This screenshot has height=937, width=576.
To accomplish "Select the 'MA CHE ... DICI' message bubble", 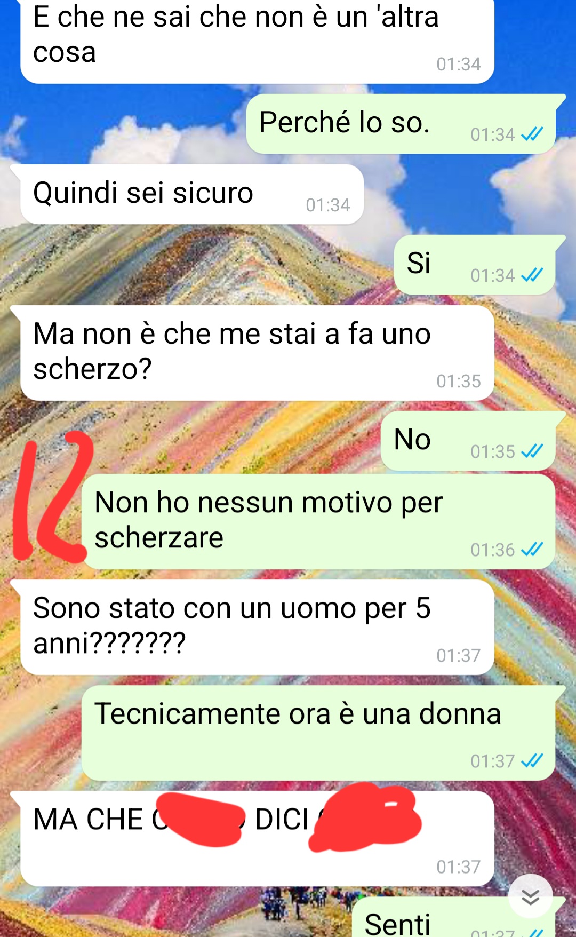I will coord(252,838).
